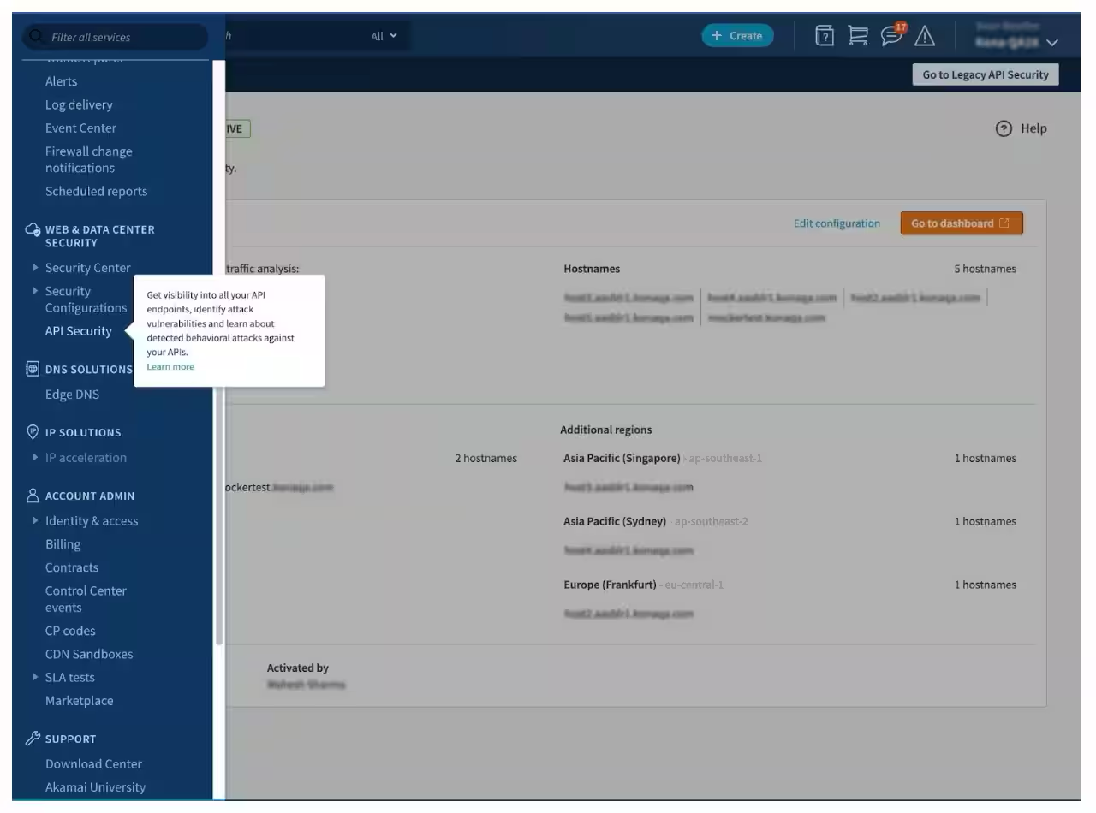Open the Learn more link in the tooltip
This screenshot has width=1096, height=813.
170,366
